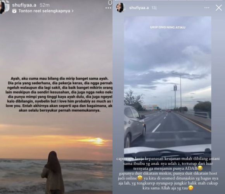This screenshot has width=225, height=194.
Task: Select the 52m timestamp on the left story
Action: pyautogui.click(x=45, y=5)
